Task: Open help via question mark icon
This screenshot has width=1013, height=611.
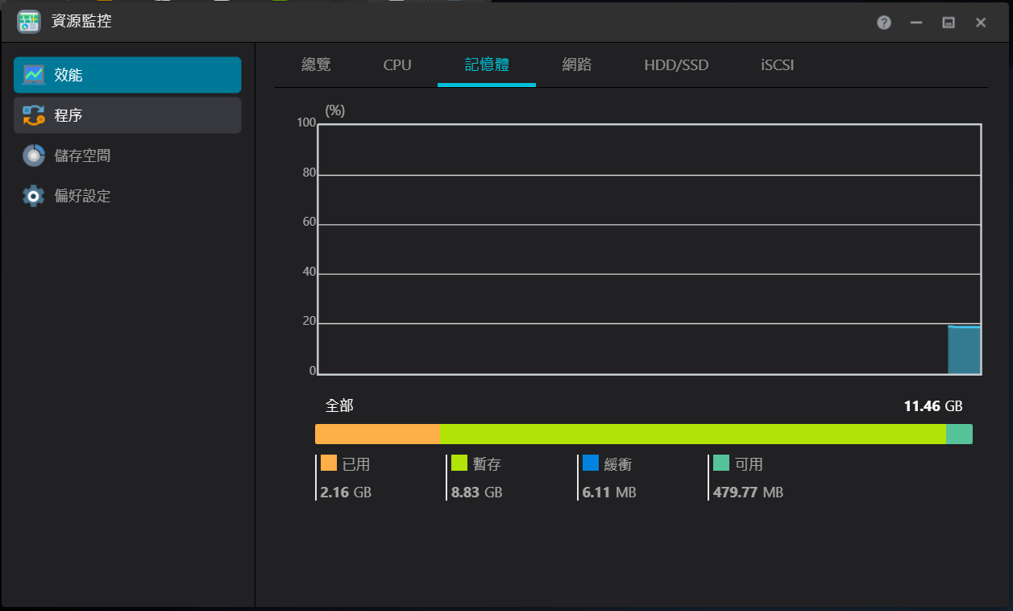Action: (x=884, y=23)
